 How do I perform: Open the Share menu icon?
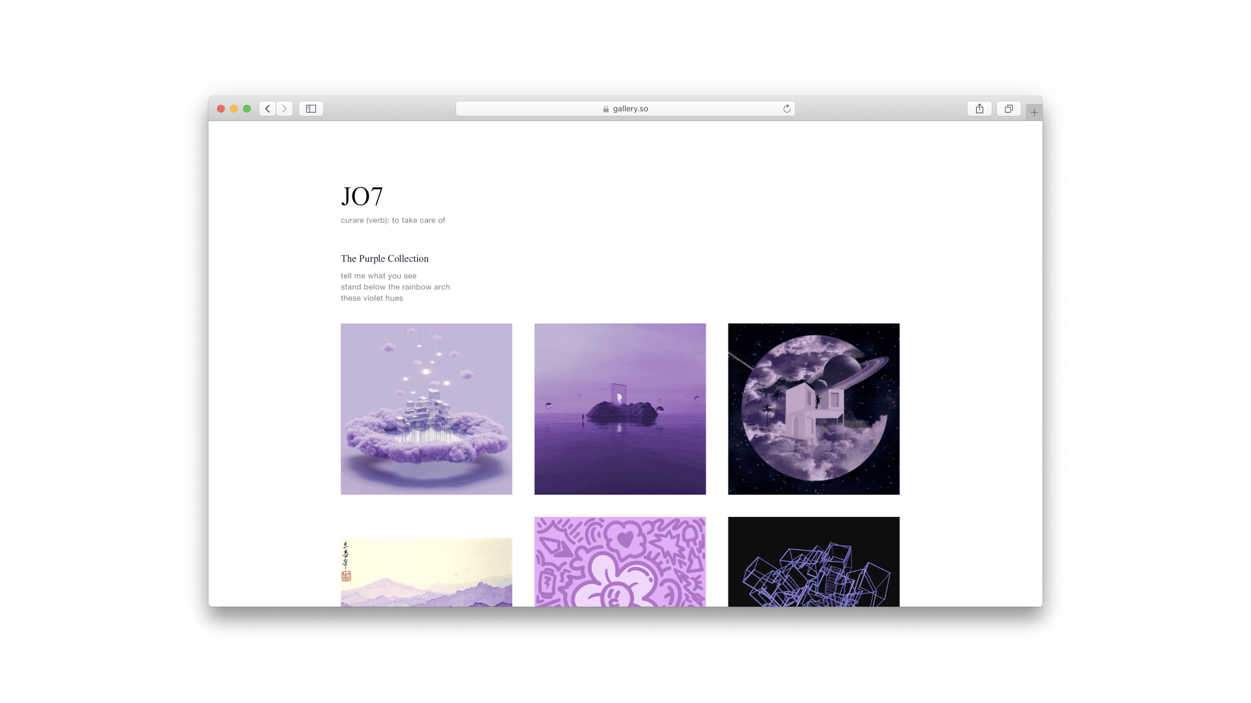[x=979, y=109]
